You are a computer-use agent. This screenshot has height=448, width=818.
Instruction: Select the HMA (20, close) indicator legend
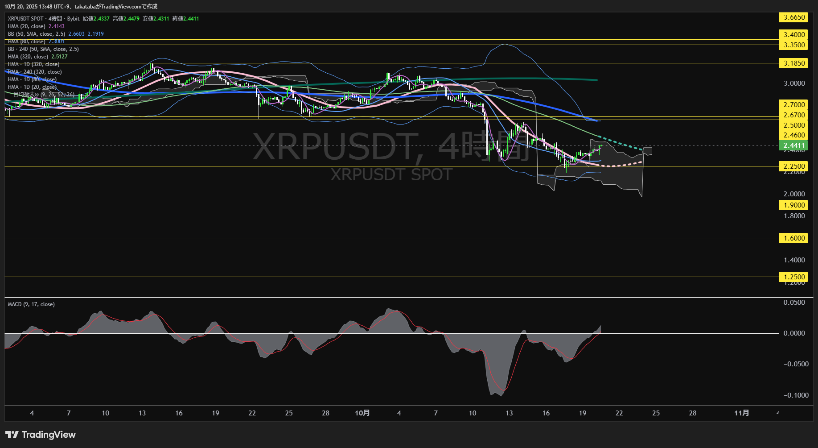[26, 26]
